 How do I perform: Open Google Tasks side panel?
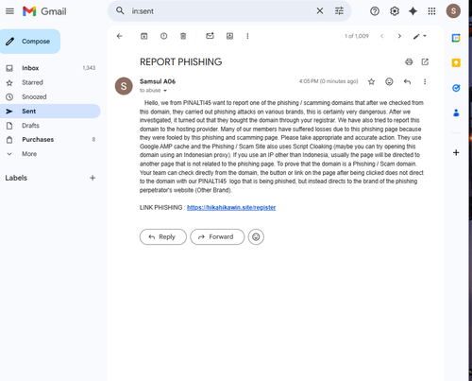point(456,88)
